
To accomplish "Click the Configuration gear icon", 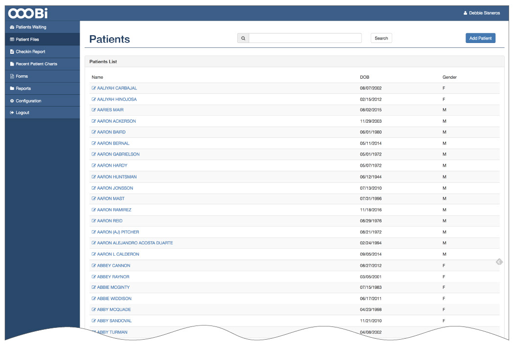I will [12, 101].
